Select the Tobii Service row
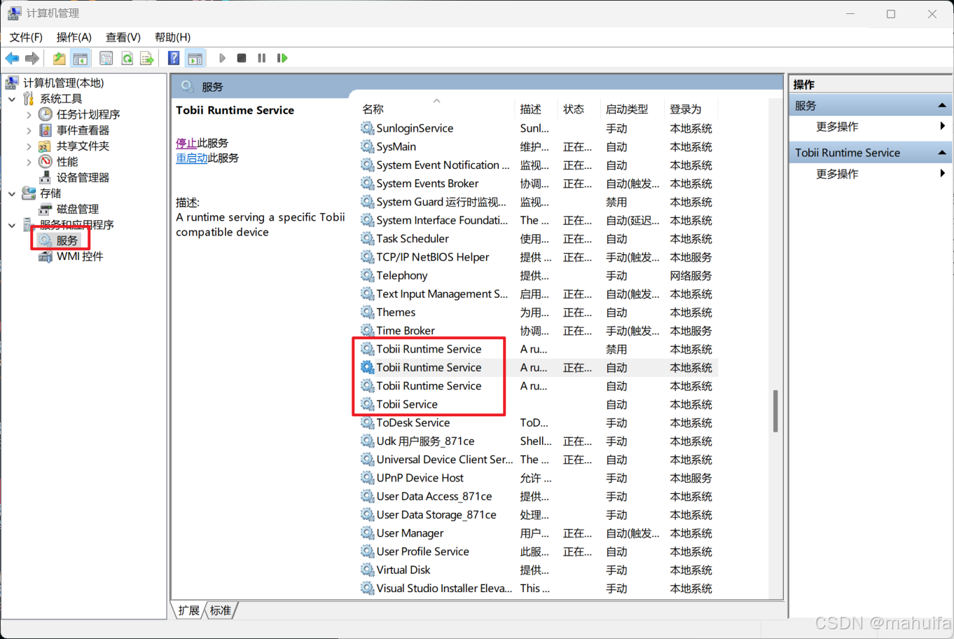This screenshot has height=639, width=954. [x=538, y=404]
